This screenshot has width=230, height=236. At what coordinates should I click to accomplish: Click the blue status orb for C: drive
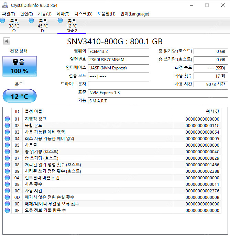pyautogui.click(x=2, y=20)
